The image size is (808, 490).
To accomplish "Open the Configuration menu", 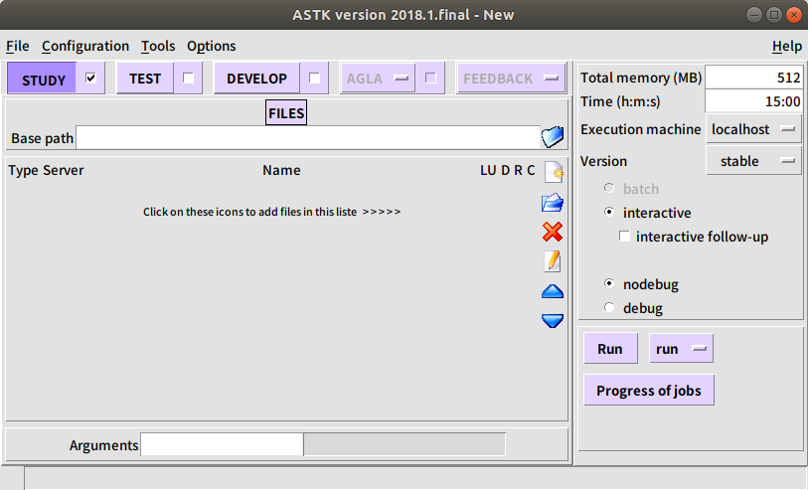I will pos(85,46).
